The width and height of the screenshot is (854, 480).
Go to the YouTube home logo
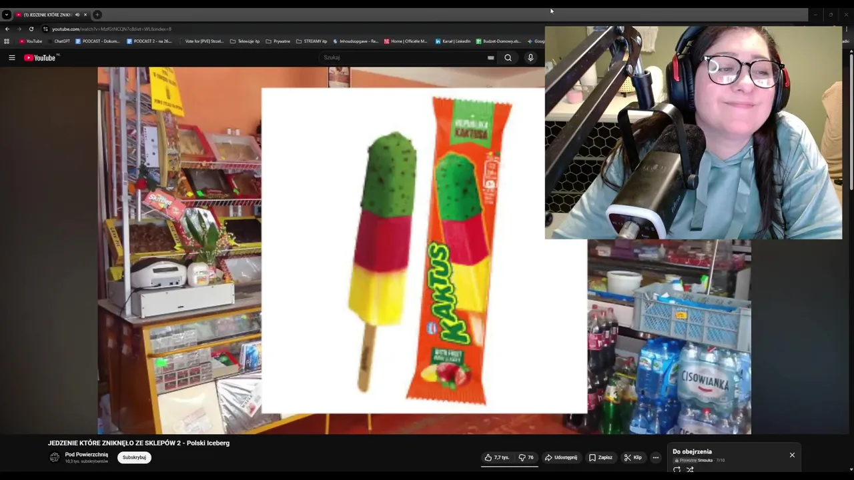[x=41, y=58]
